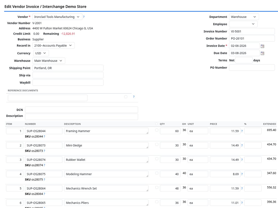Viewport: 278px width, 208px height.
Task: Click price help mark for Rubber Mallet
Action: pyautogui.click(x=242, y=160)
